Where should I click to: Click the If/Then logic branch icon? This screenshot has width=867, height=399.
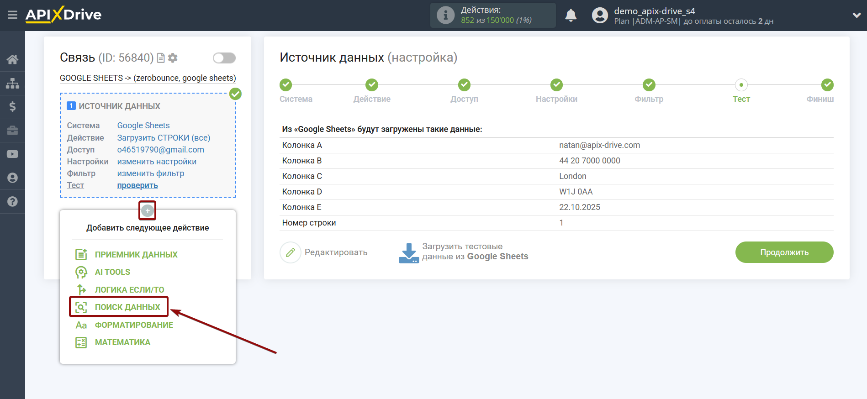[81, 289]
